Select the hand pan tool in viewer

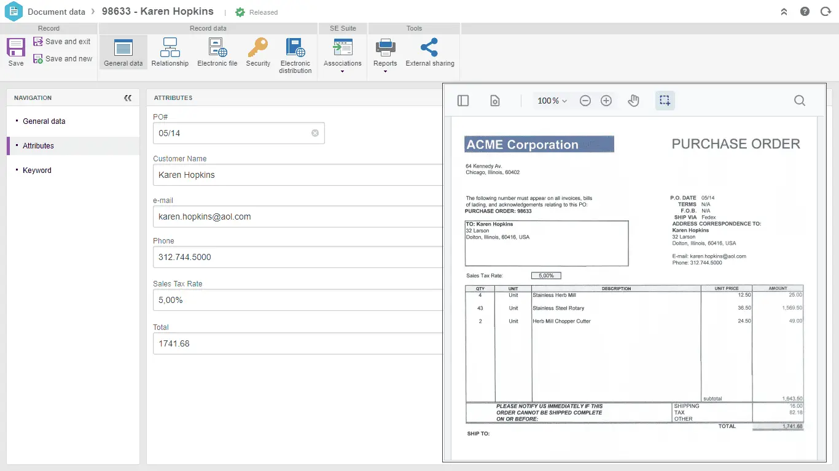633,101
